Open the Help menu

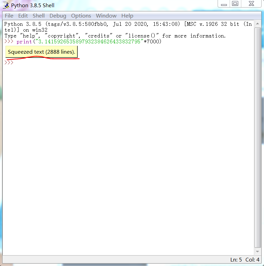coord(127,16)
